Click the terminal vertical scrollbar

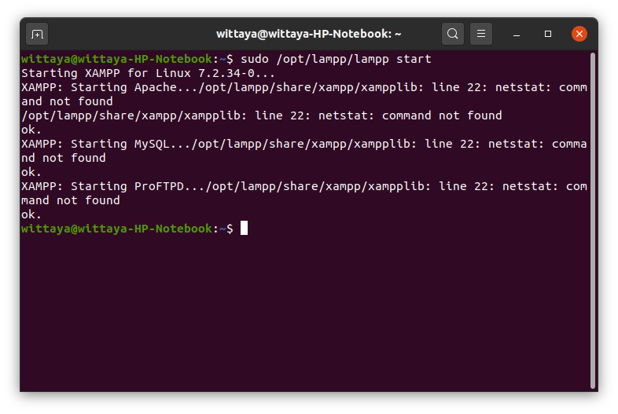pos(593,221)
